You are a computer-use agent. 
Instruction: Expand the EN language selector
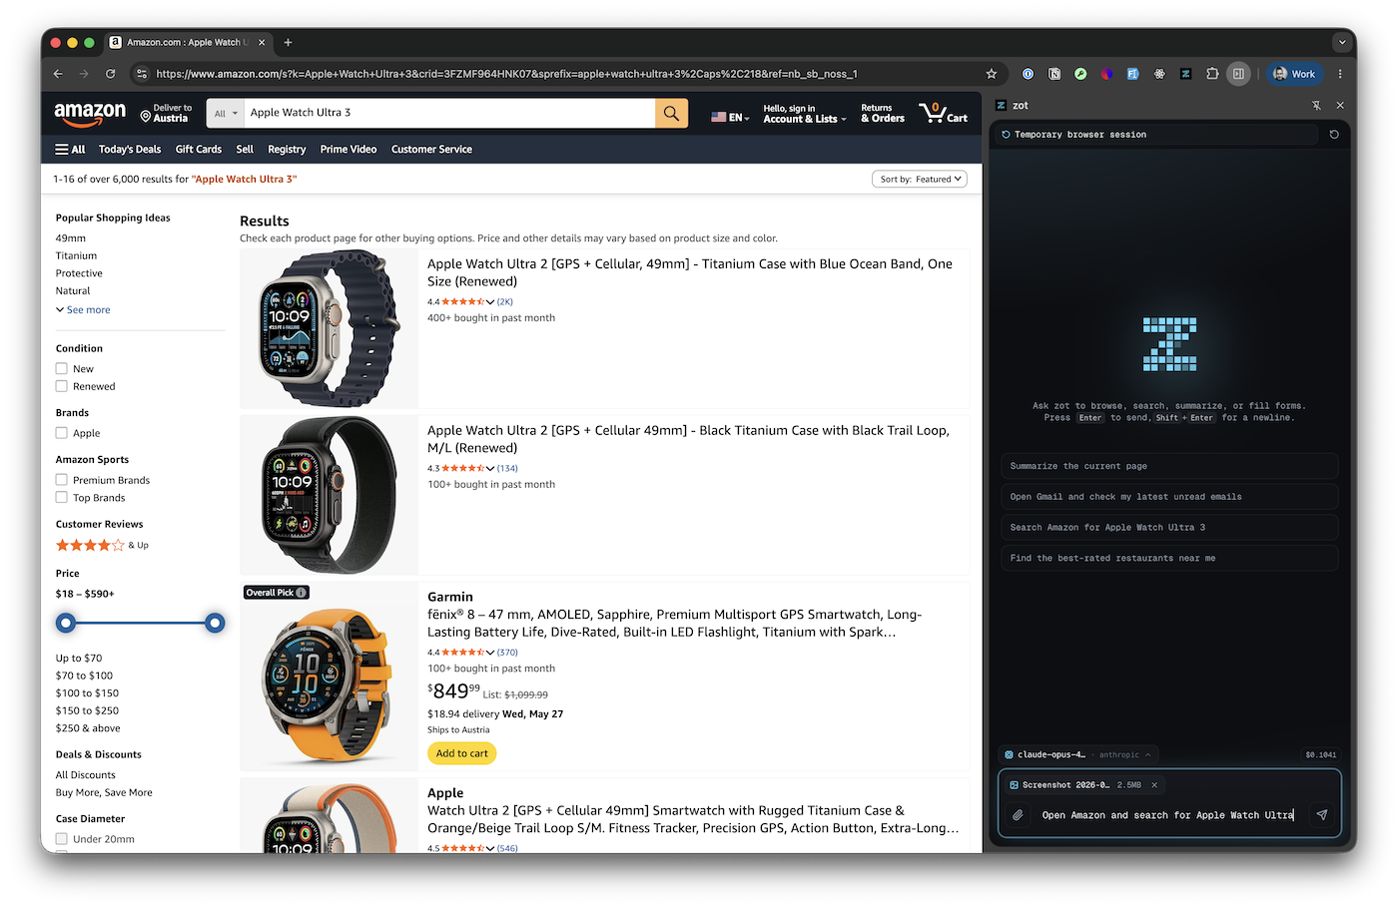(730, 117)
